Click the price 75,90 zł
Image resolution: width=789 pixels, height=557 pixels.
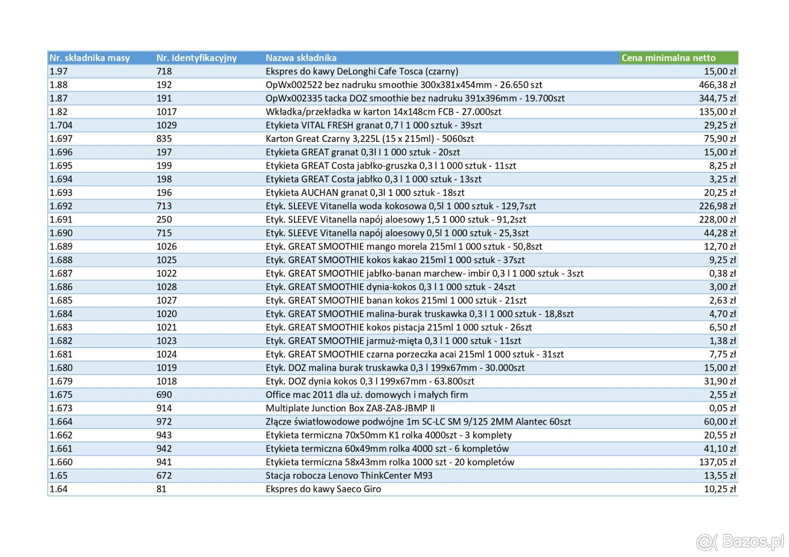(720, 139)
